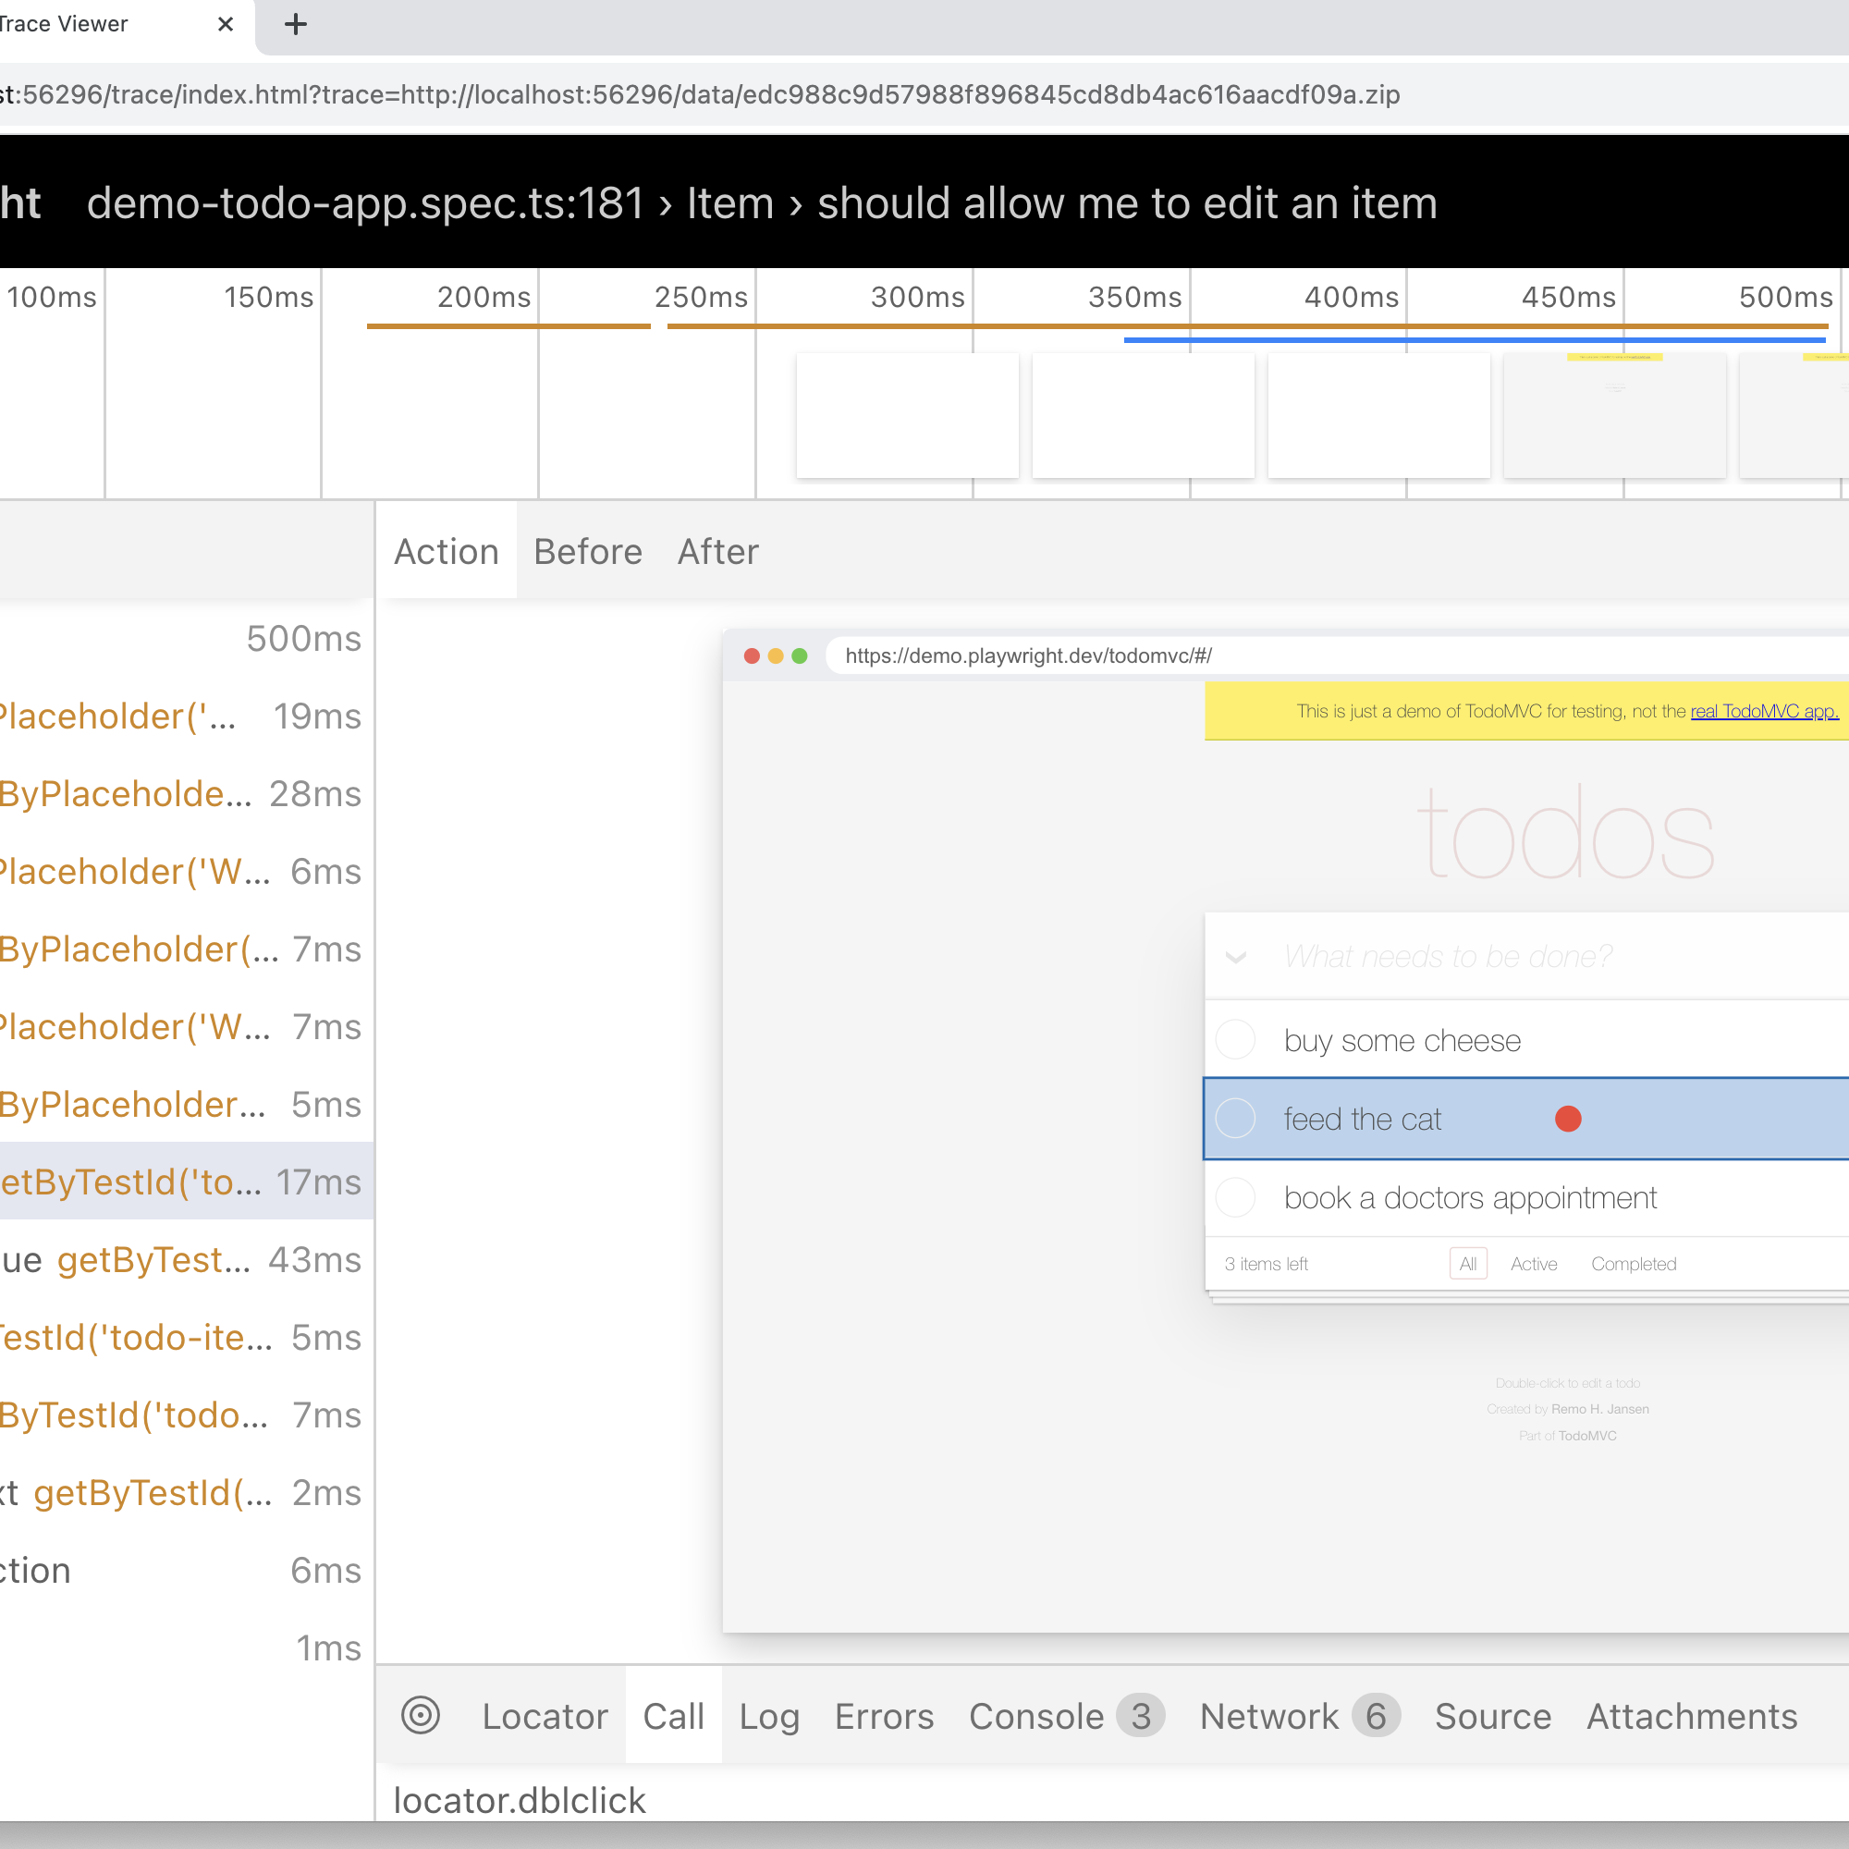The height and width of the screenshot is (1849, 1849).
Task: Toggle 'book a doctors appointment' checkbox circle
Action: coord(1235,1196)
